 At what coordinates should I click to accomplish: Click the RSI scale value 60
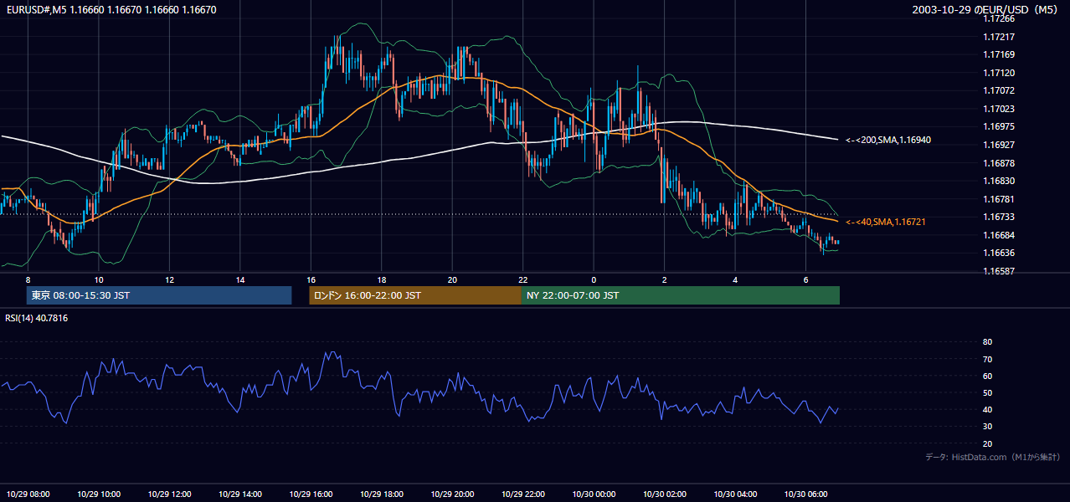987,376
